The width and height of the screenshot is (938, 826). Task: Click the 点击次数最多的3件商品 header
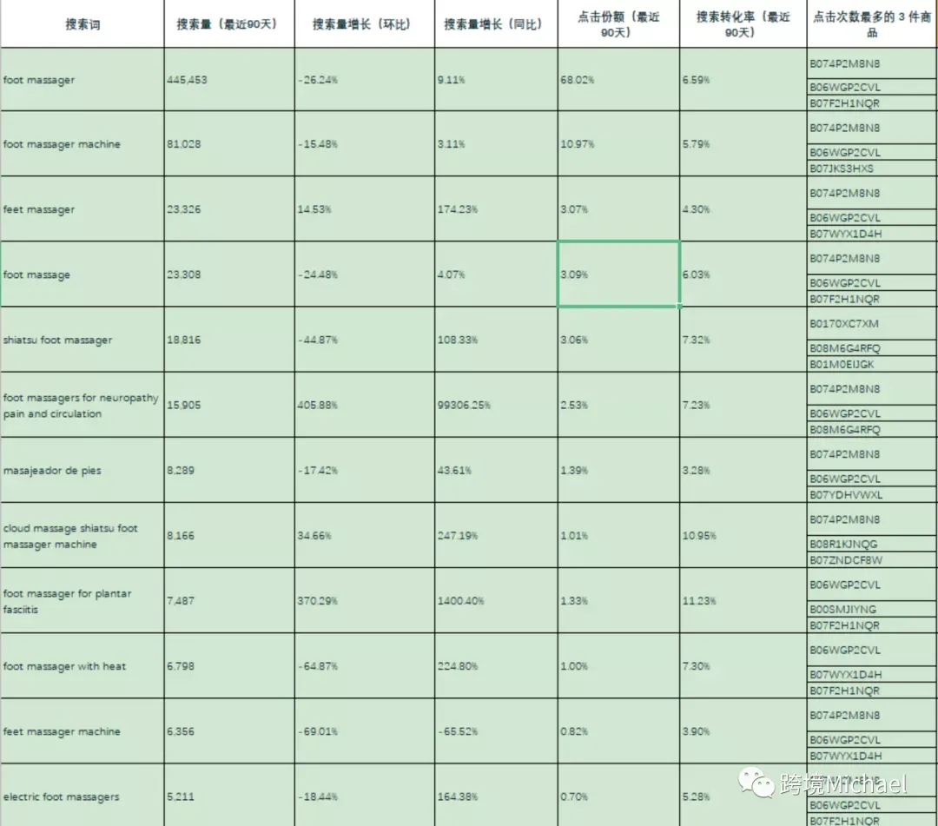pos(872,24)
